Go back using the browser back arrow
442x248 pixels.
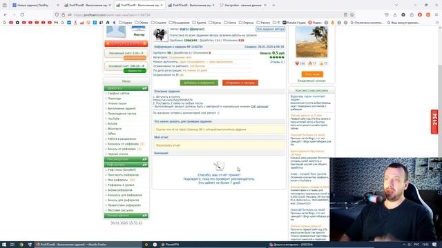pos(6,14)
